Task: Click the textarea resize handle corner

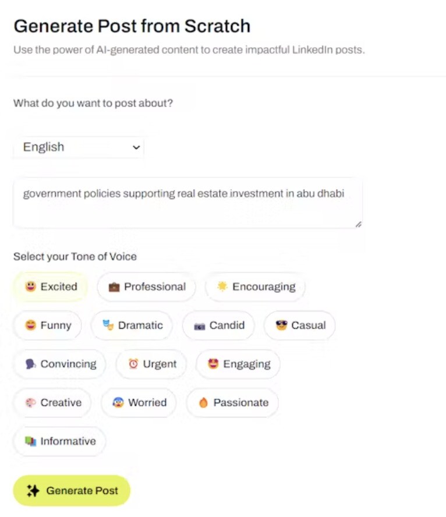Action: tap(358, 224)
